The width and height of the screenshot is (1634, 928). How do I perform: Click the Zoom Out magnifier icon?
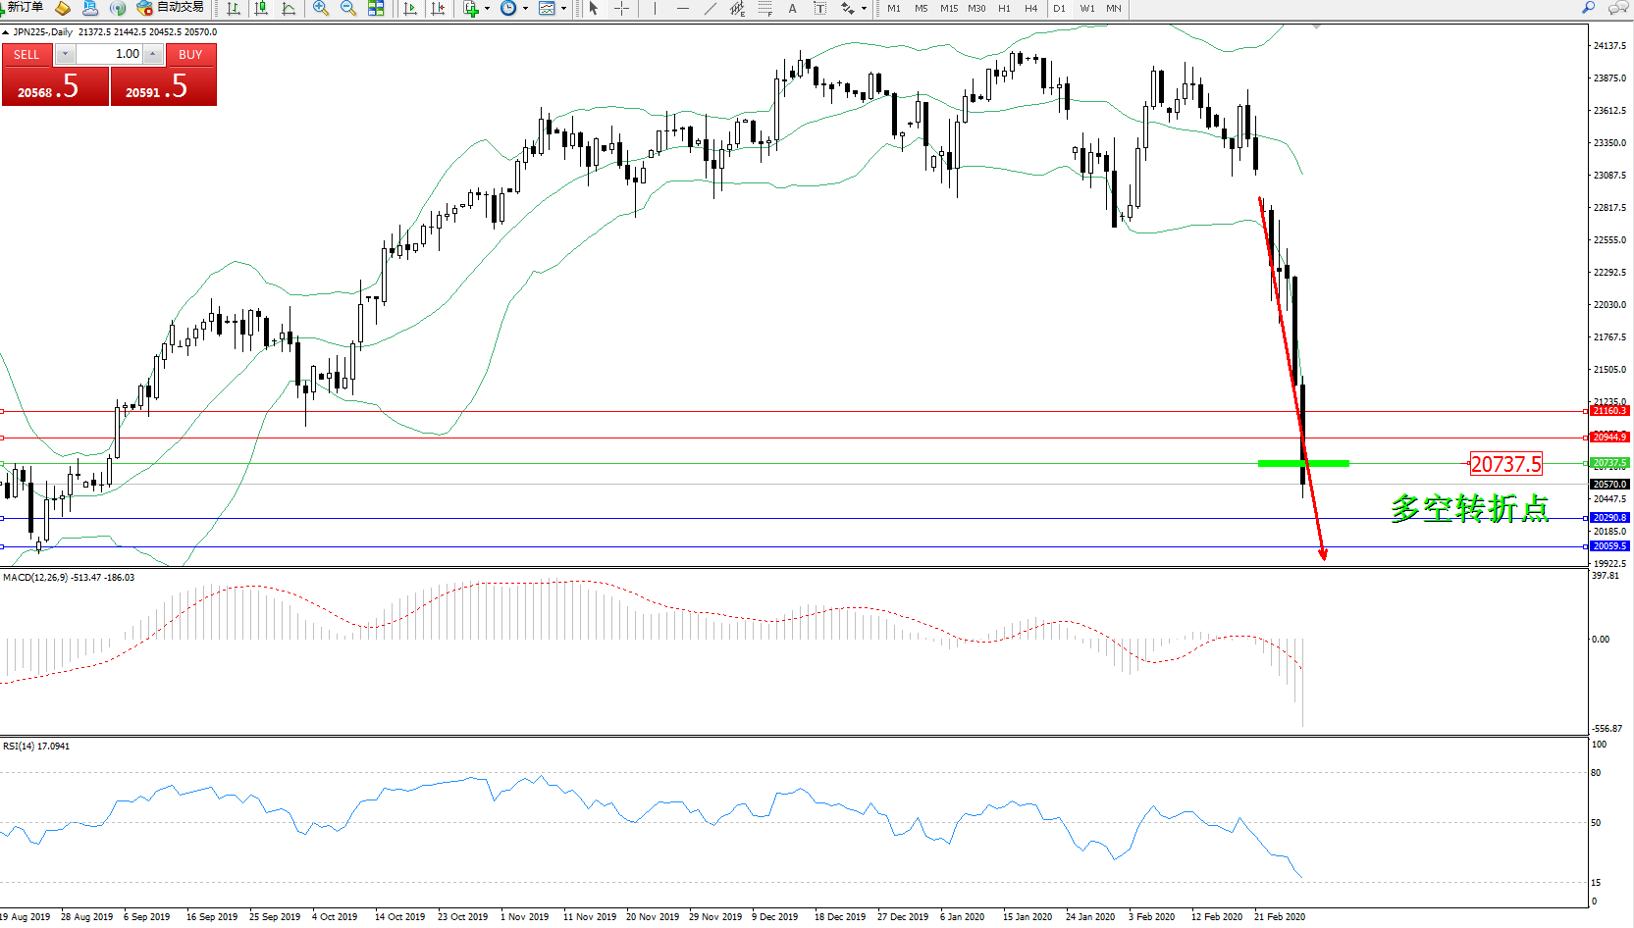[x=347, y=9]
